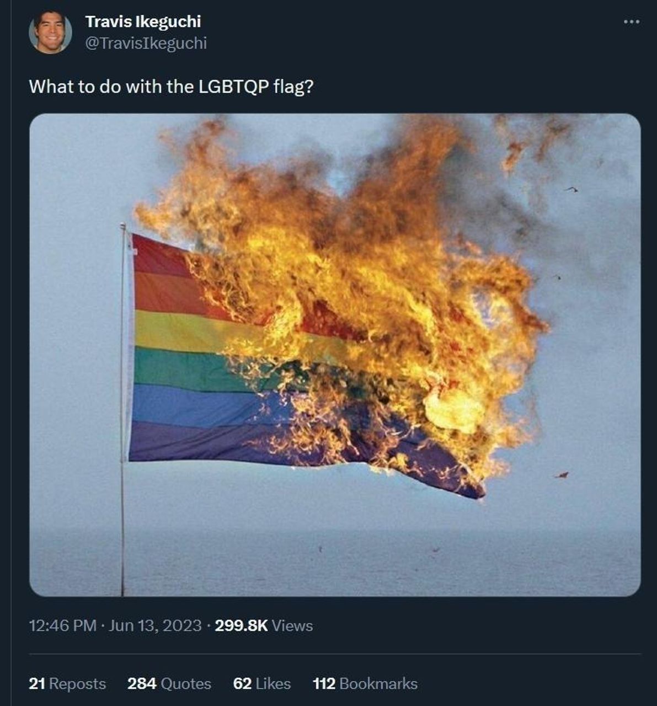Click the Jun 13, 2023 date
Image resolution: width=657 pixels, height=706 pixels.
point(156,625)
